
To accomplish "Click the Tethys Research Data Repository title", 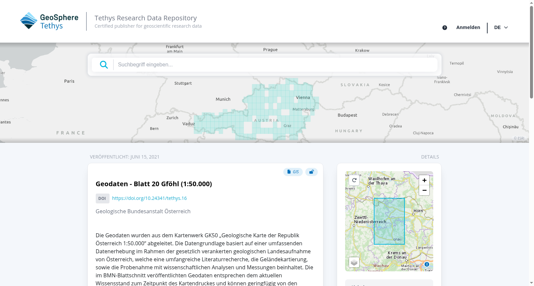I will (146, 18).
